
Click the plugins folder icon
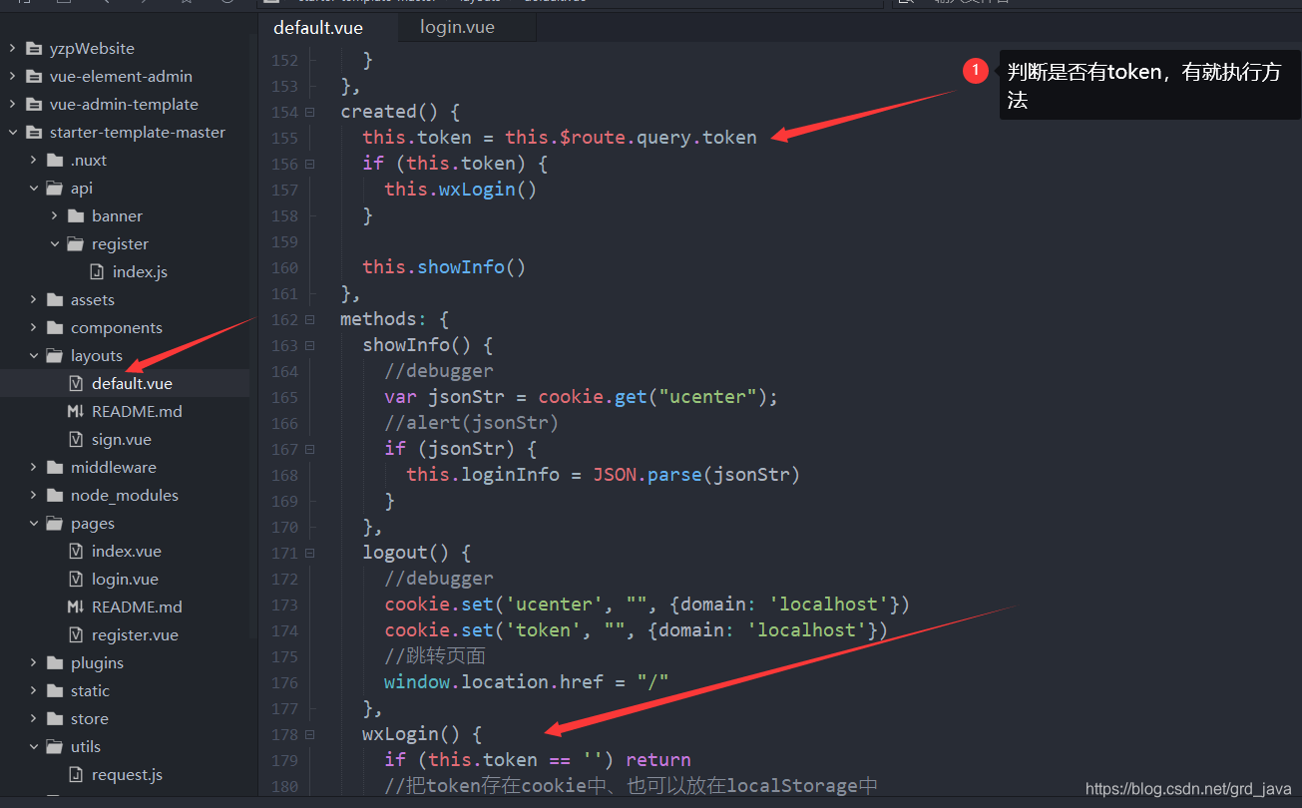(x=55, y=662)
